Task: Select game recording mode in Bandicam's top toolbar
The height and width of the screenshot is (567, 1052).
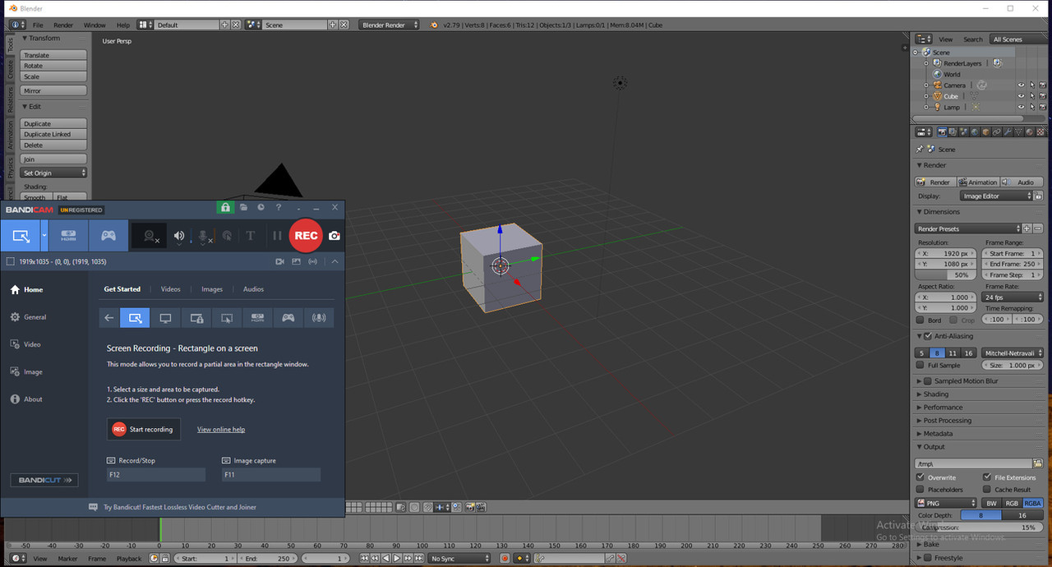Action: pos(108,236)
